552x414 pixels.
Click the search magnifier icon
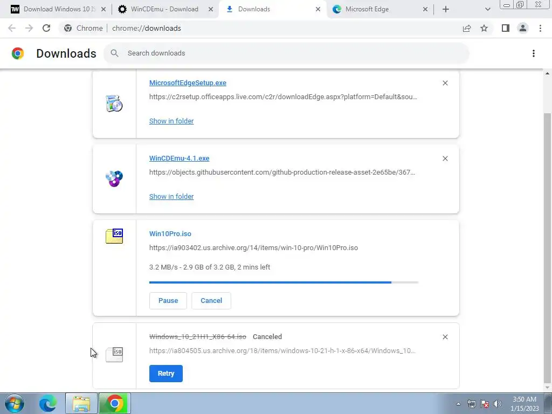(x=114, y=53)
